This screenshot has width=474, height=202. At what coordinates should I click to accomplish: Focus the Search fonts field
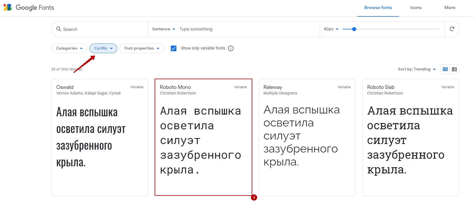point(100,29)
